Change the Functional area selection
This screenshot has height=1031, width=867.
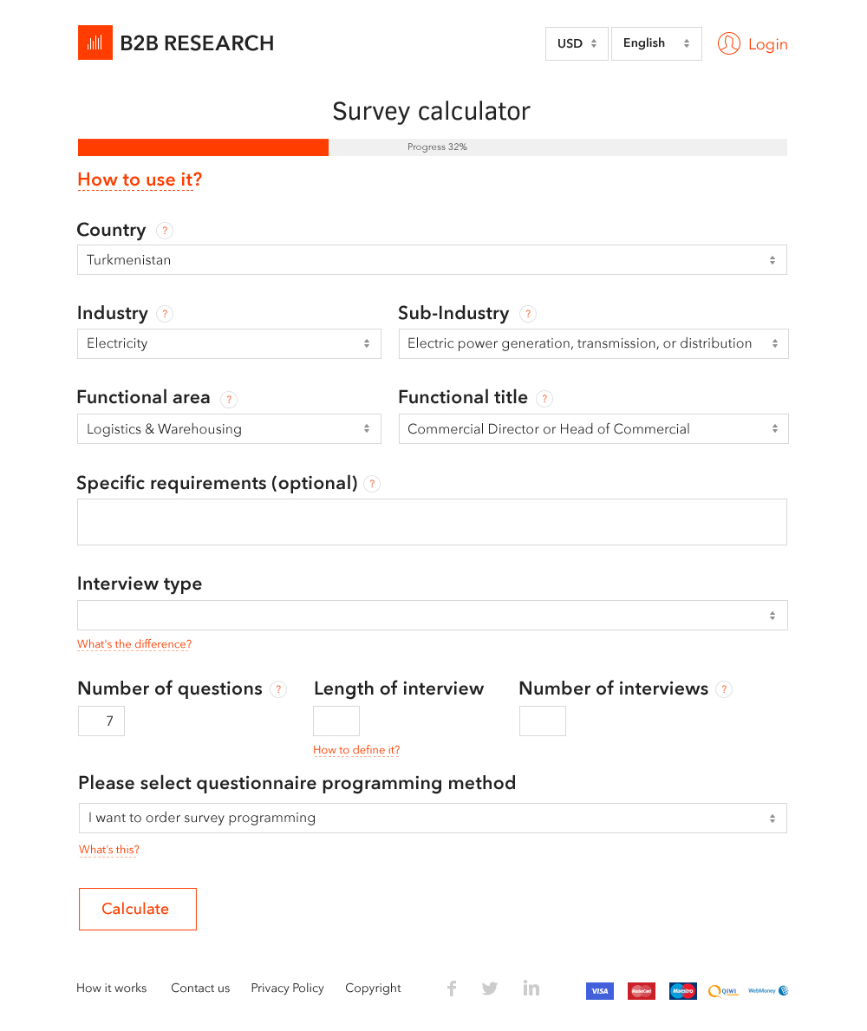(x=229, y=429)
